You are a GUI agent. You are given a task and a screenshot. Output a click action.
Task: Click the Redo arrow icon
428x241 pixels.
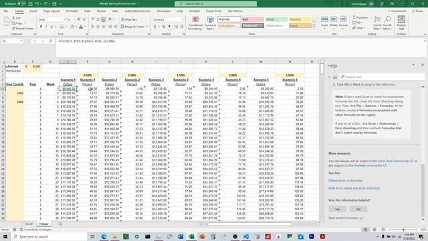pyautogui.click(x=46, y=4)
